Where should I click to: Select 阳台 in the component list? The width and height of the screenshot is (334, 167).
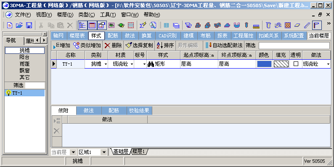[x=24, y=57]
